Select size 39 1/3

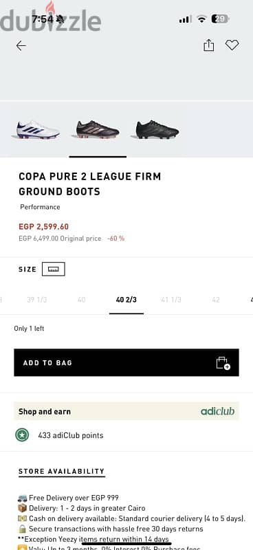(x=37, y=300)
